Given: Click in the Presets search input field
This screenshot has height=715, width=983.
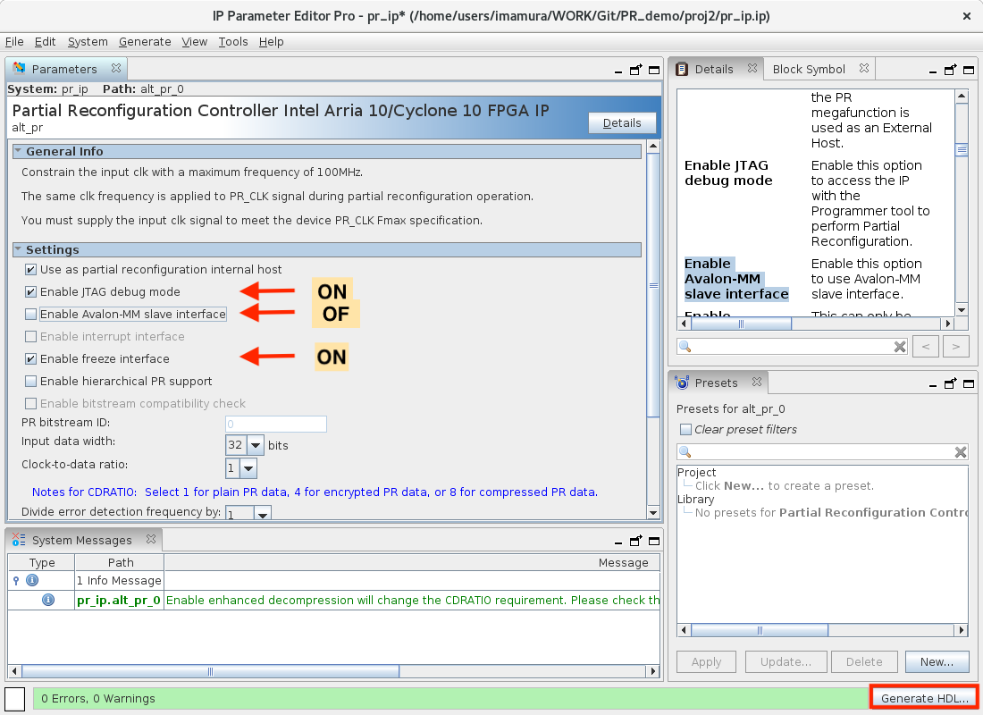Looking at the screenshot, I should [821, 451].
